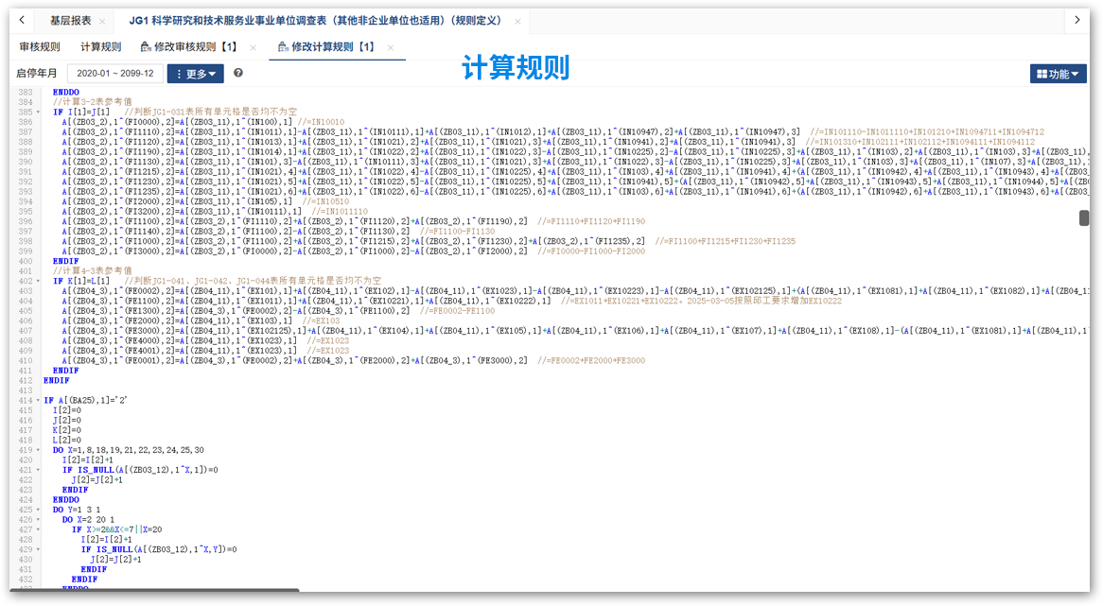The image size is (1103, 606).
Task: Click the 启停年月 date range field
Action: pyautogui.click(x=114, y=74)
